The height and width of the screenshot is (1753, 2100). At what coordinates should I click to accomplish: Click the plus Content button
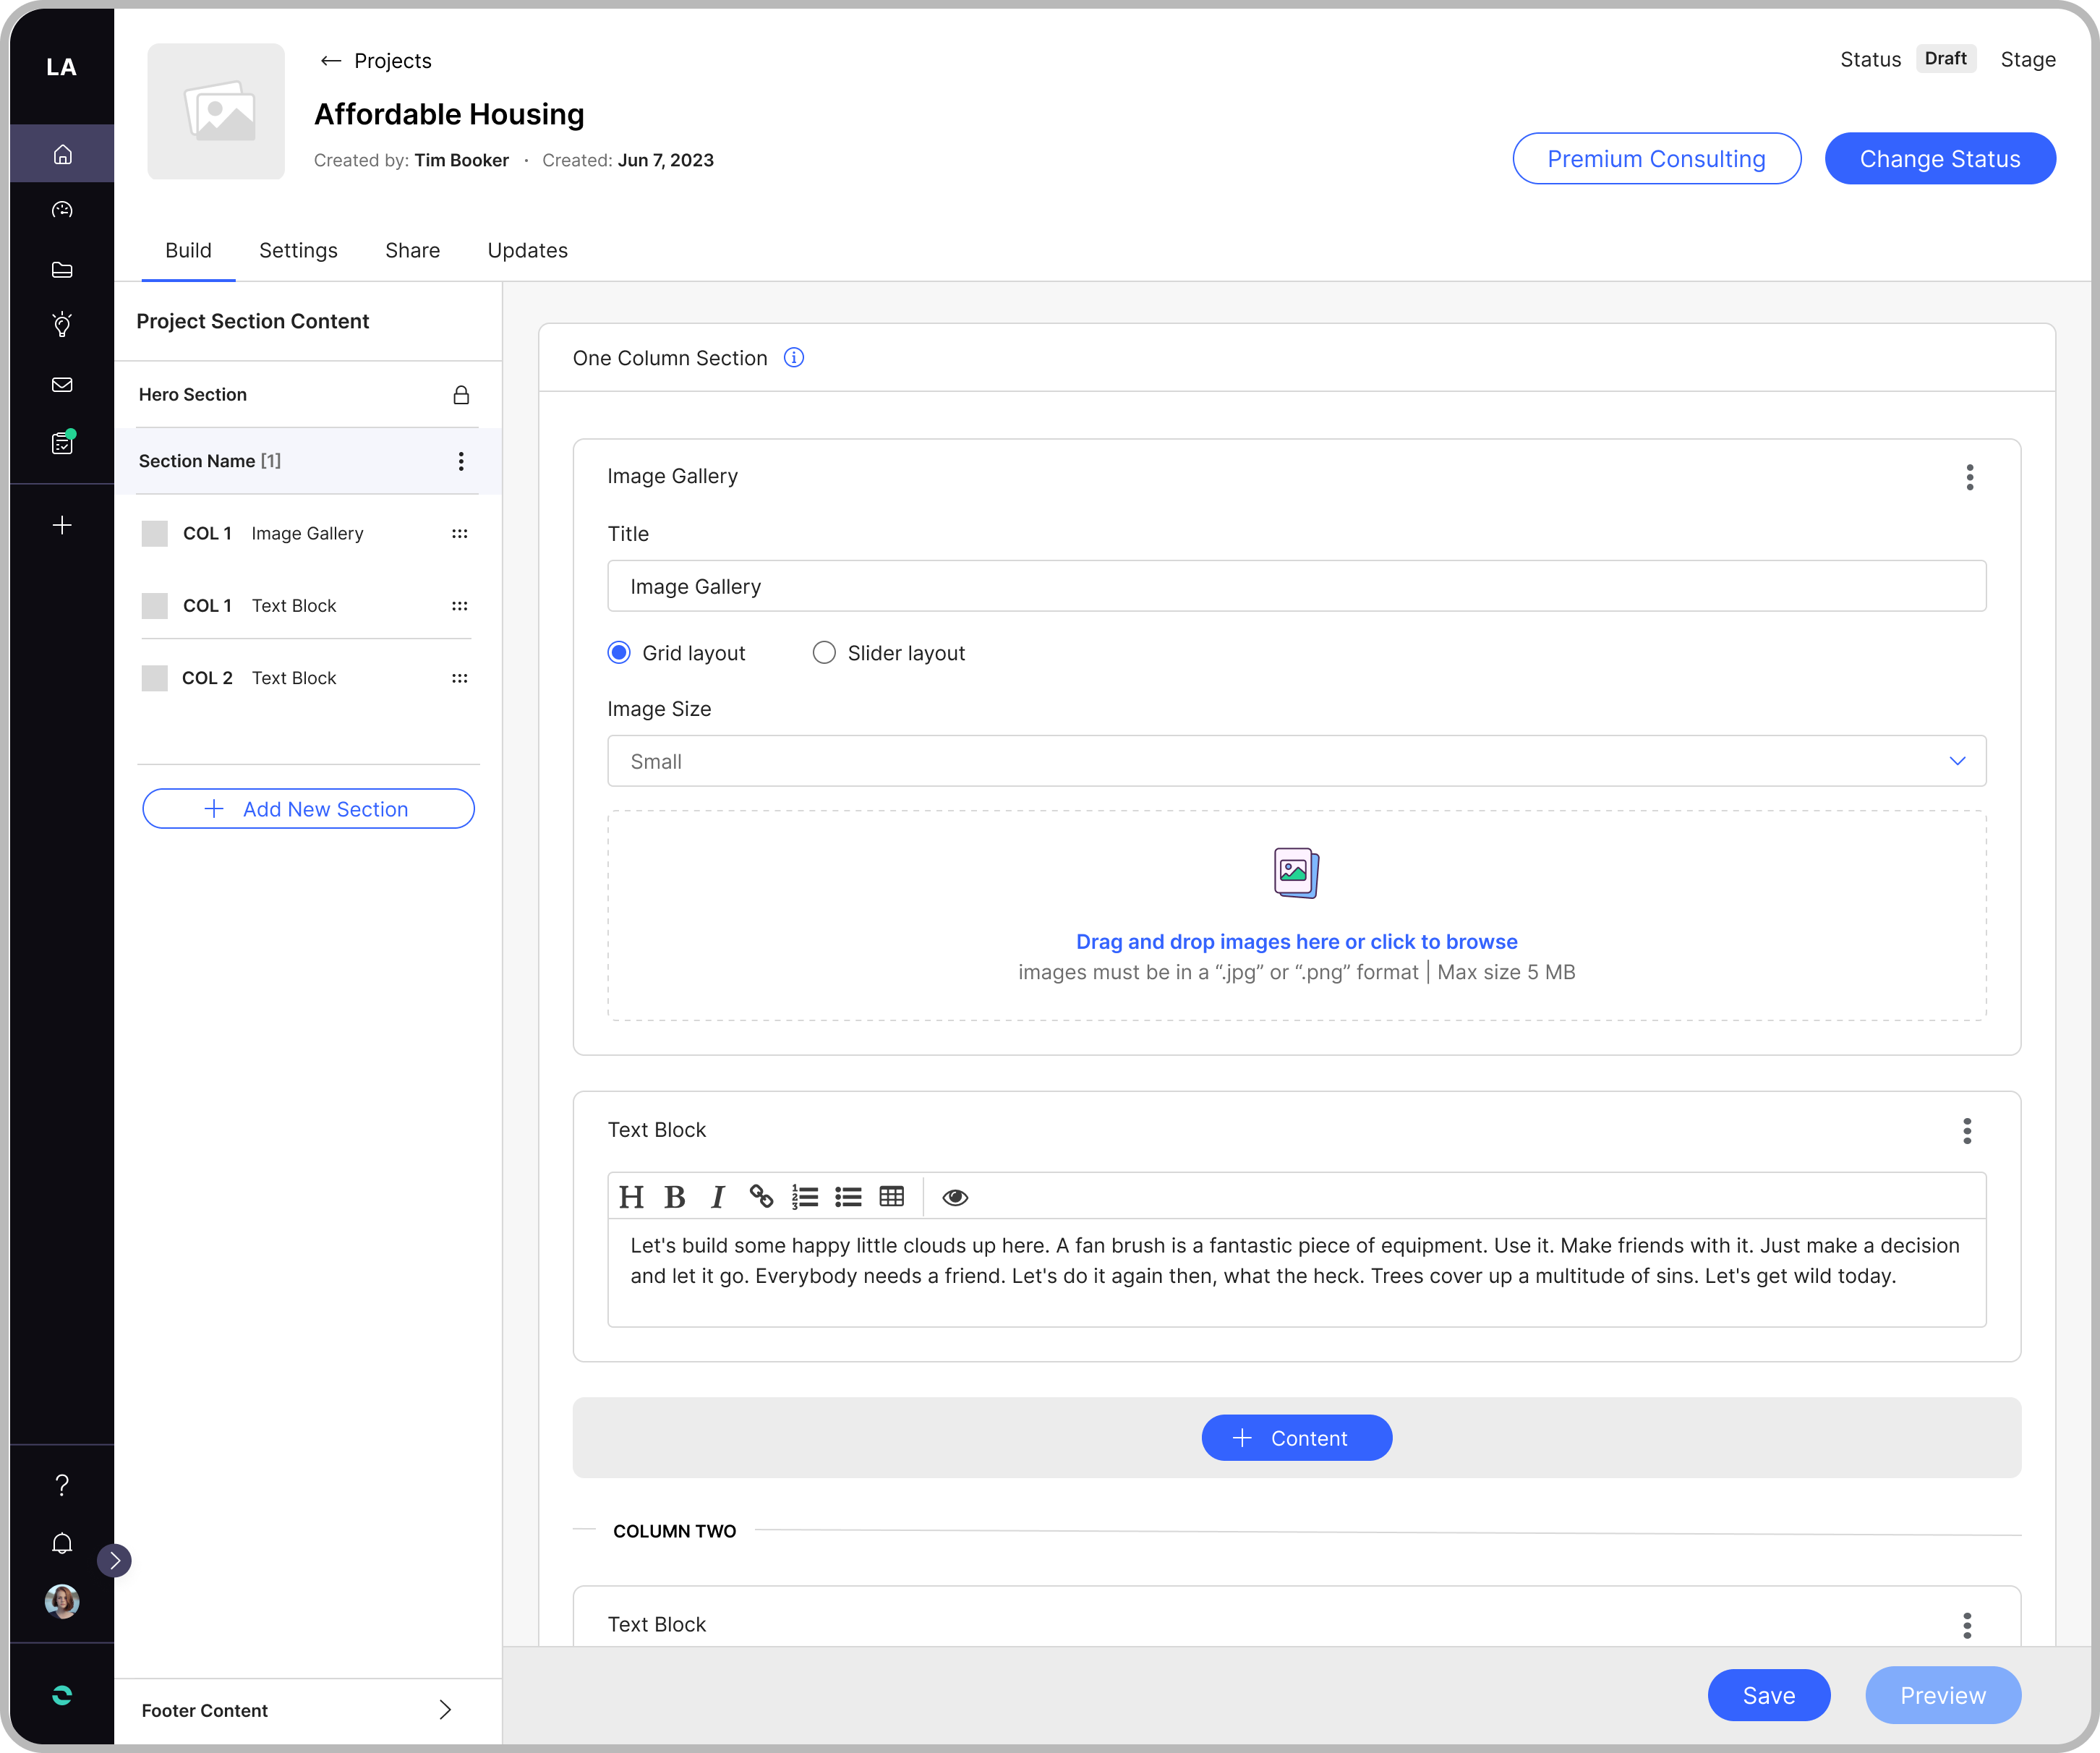[1296, 1438]
